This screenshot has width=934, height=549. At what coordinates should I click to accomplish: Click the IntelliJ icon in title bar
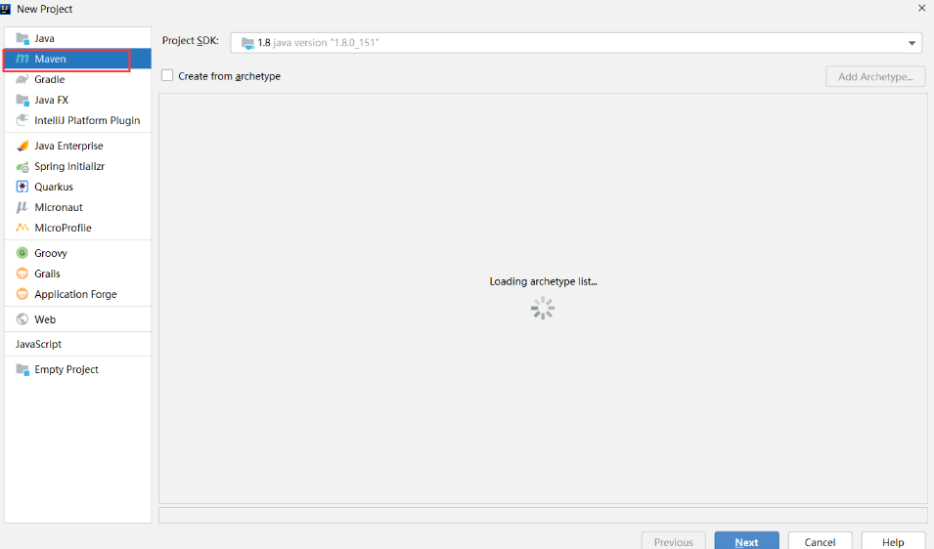[6, 9]
